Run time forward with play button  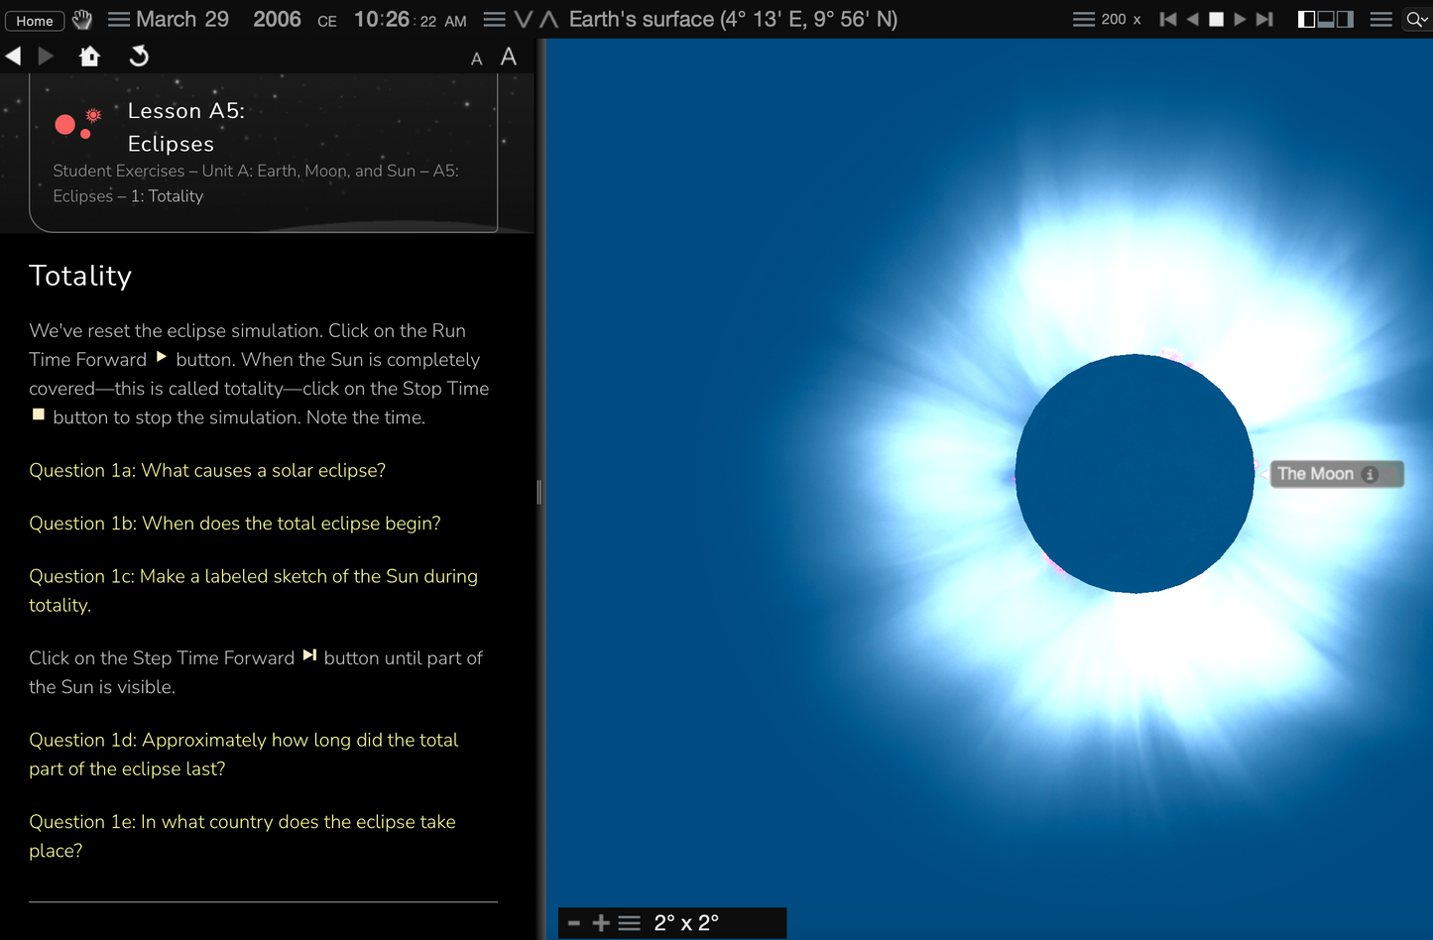click(x=1240, y=20)
